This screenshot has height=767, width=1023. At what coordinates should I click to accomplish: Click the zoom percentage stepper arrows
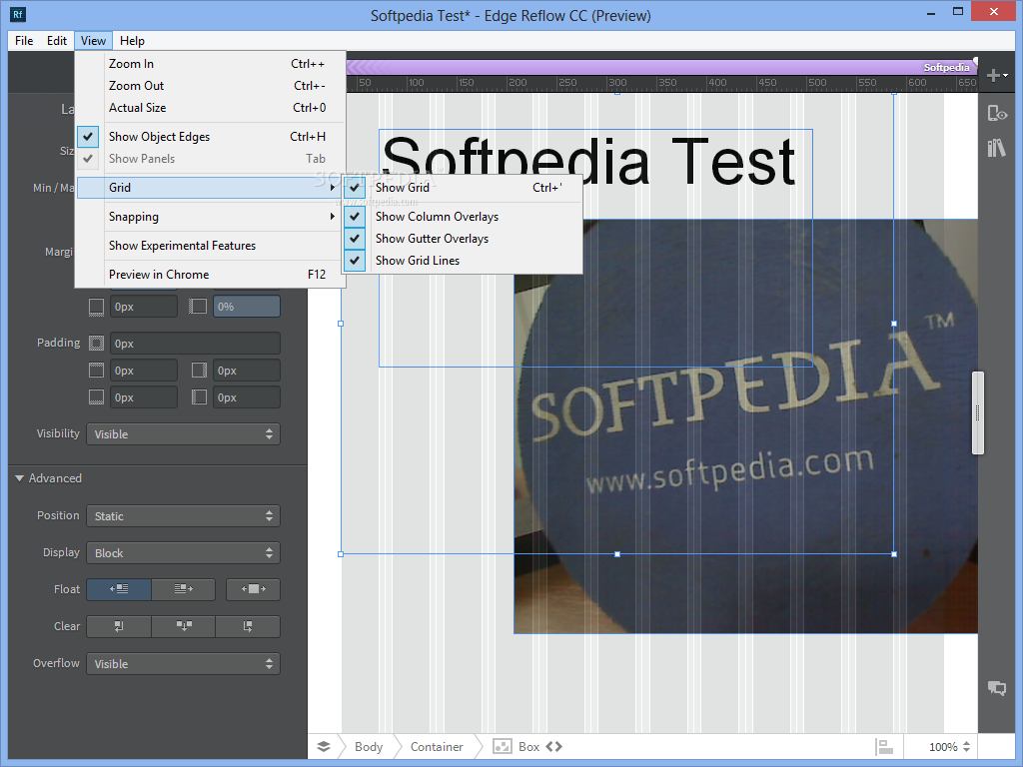pyautogui.click(x=966, y=747)
